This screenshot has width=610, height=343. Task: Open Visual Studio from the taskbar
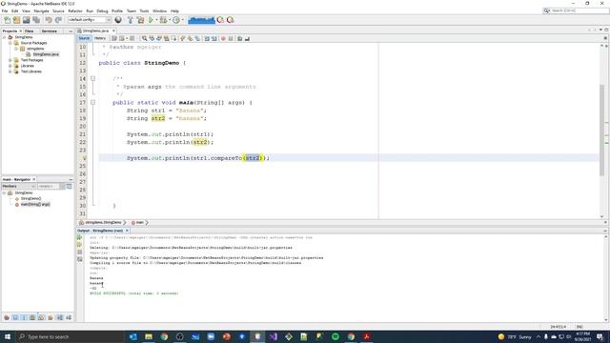point(274,336)
